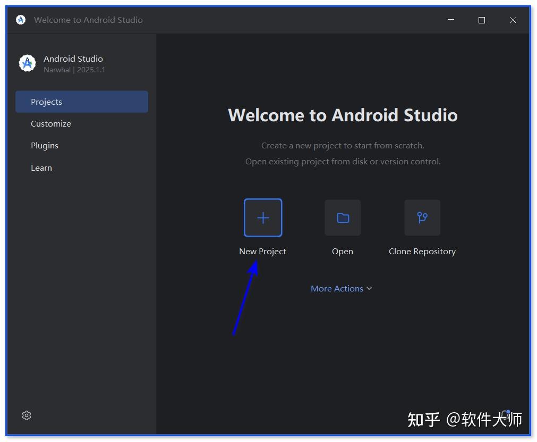Image resolution: width=537 pixels, height=442 pixels.
Task: Click the Open text label
Action: coord(342,251)
